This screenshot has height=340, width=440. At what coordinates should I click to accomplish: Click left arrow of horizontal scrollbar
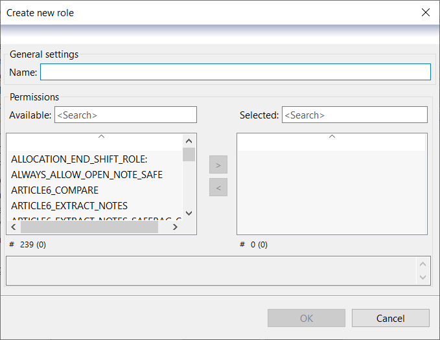(x=14, y=227)
